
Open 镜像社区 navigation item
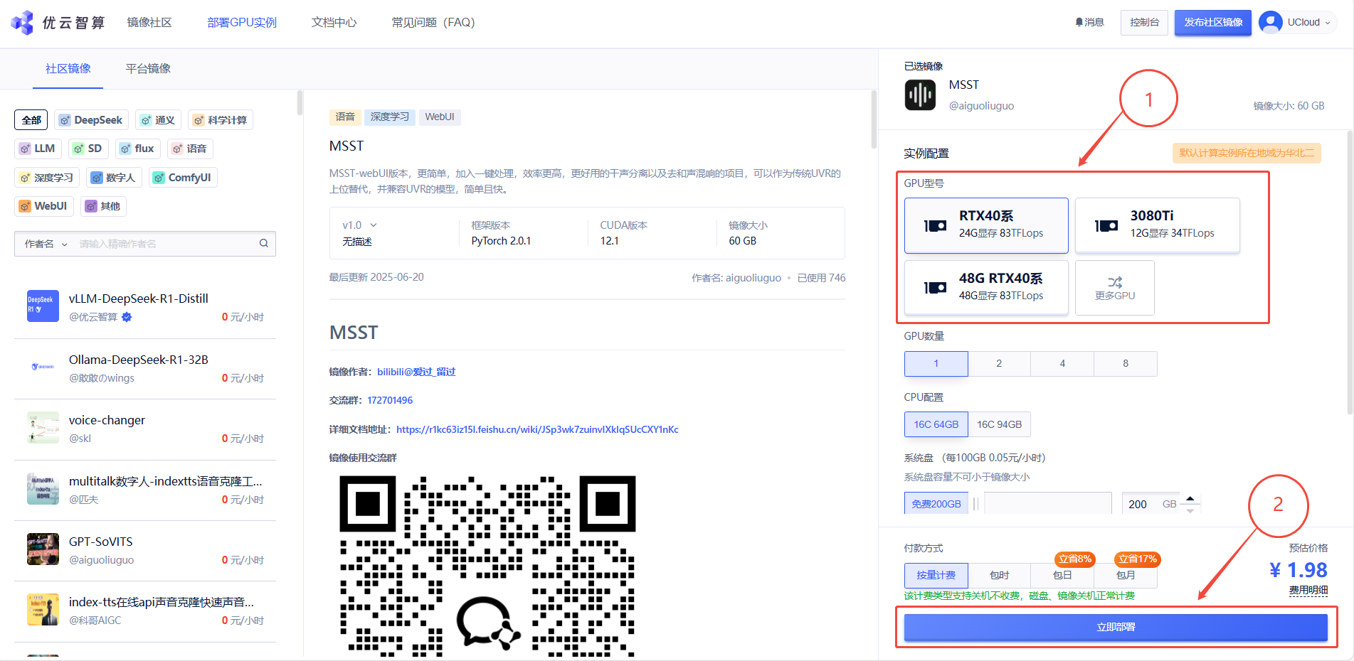click(x=149, y=22)
